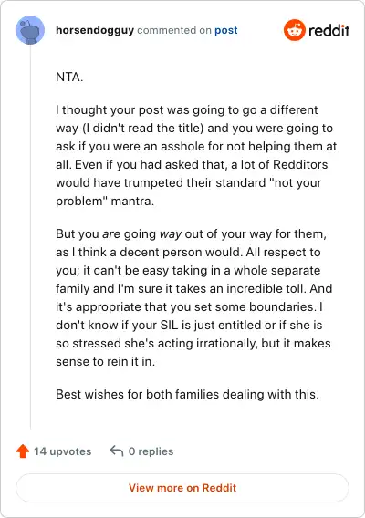Click the paragraph starting "But you are going"
The image size is (365, 518).
[194, 297]
